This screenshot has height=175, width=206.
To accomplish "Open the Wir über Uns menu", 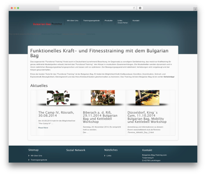I will (73, 21).
